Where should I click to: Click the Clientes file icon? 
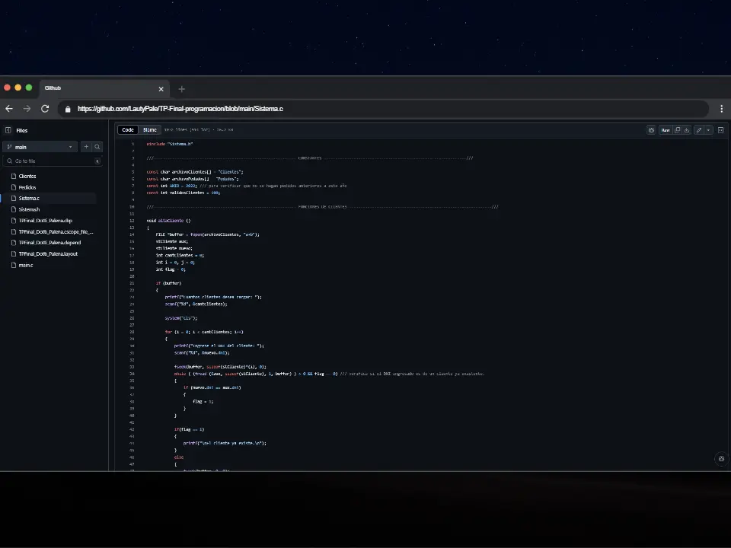coord(14,176)
